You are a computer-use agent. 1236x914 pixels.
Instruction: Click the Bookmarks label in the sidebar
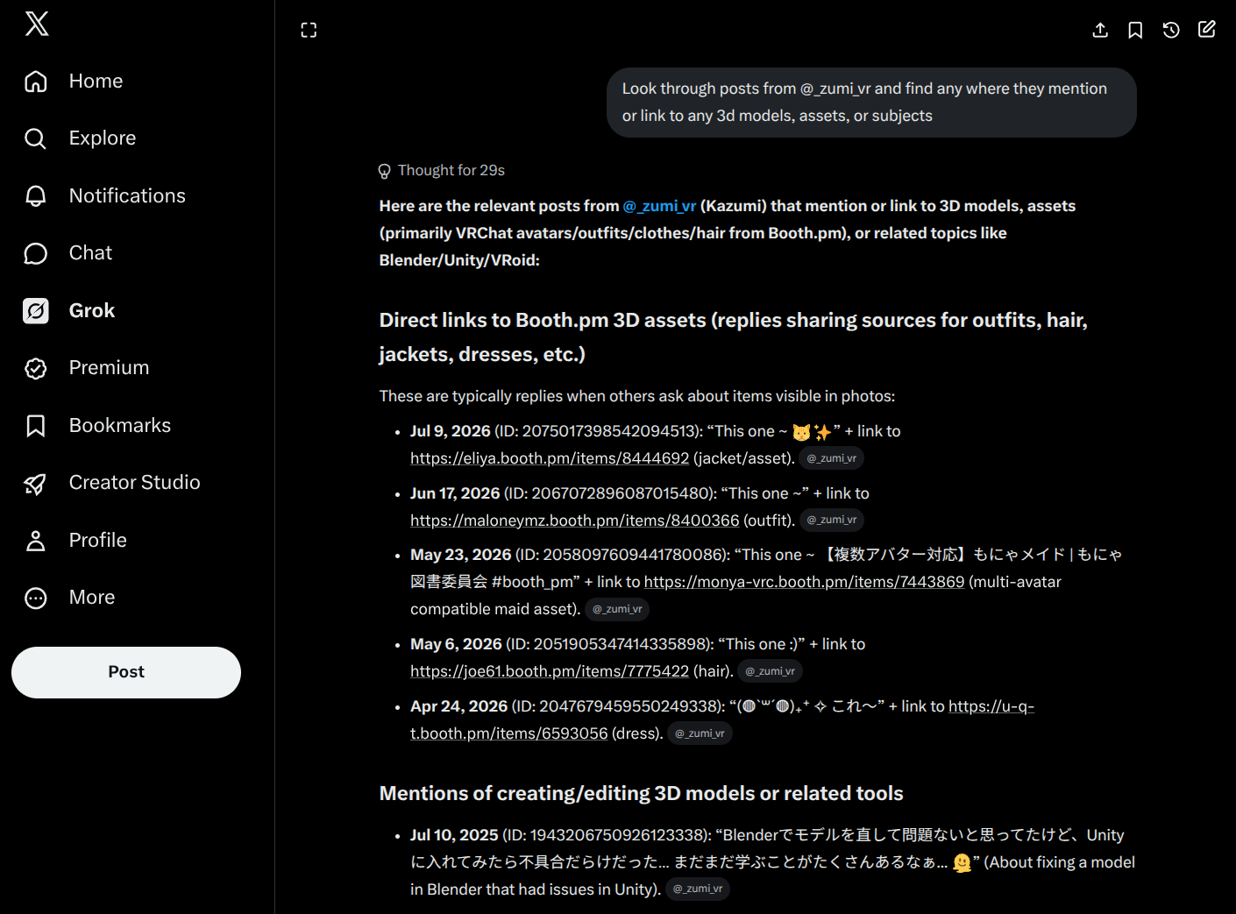pos(120,426)
